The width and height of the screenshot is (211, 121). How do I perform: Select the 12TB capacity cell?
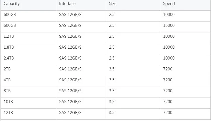[x=8, y=113]
